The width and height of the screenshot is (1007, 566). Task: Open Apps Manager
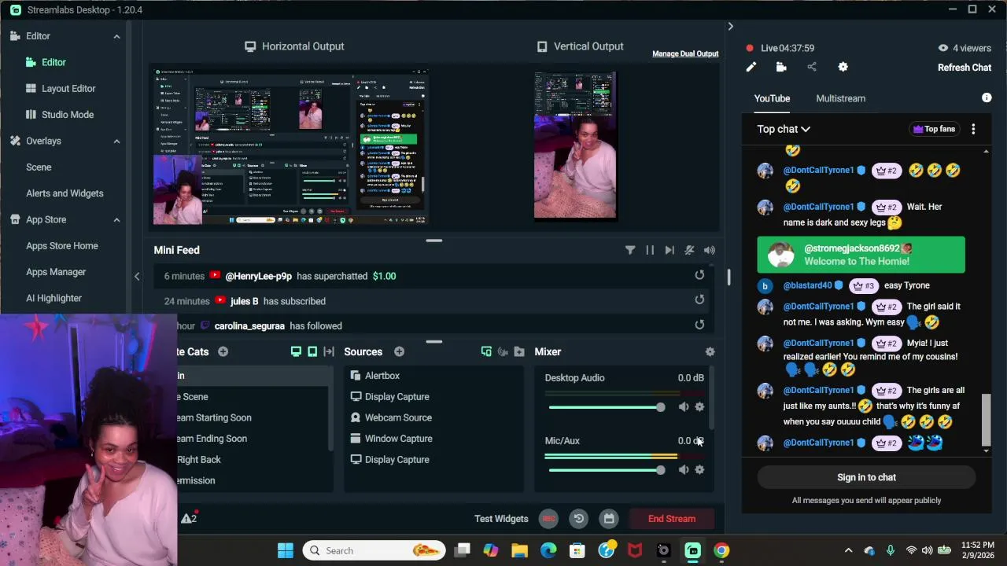[56, 272]
